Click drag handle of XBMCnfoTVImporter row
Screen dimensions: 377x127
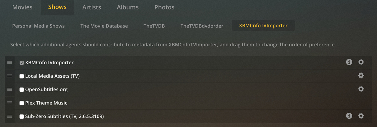coord(10,62)
